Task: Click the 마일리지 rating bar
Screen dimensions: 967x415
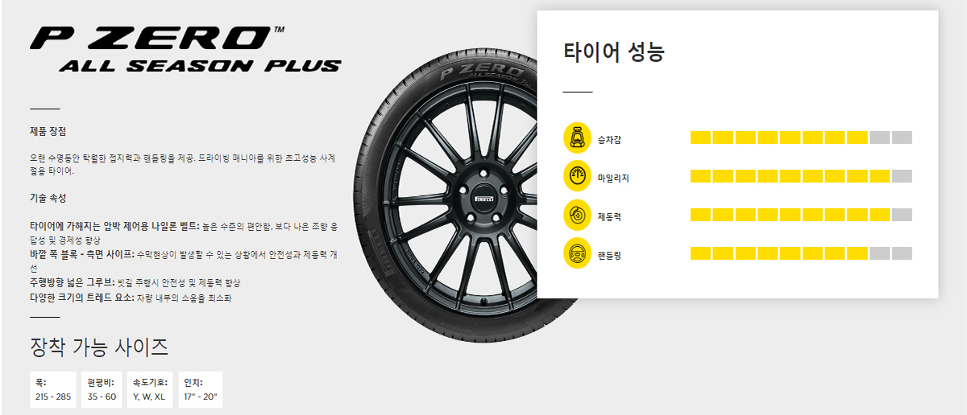Action: click(801, 176)
